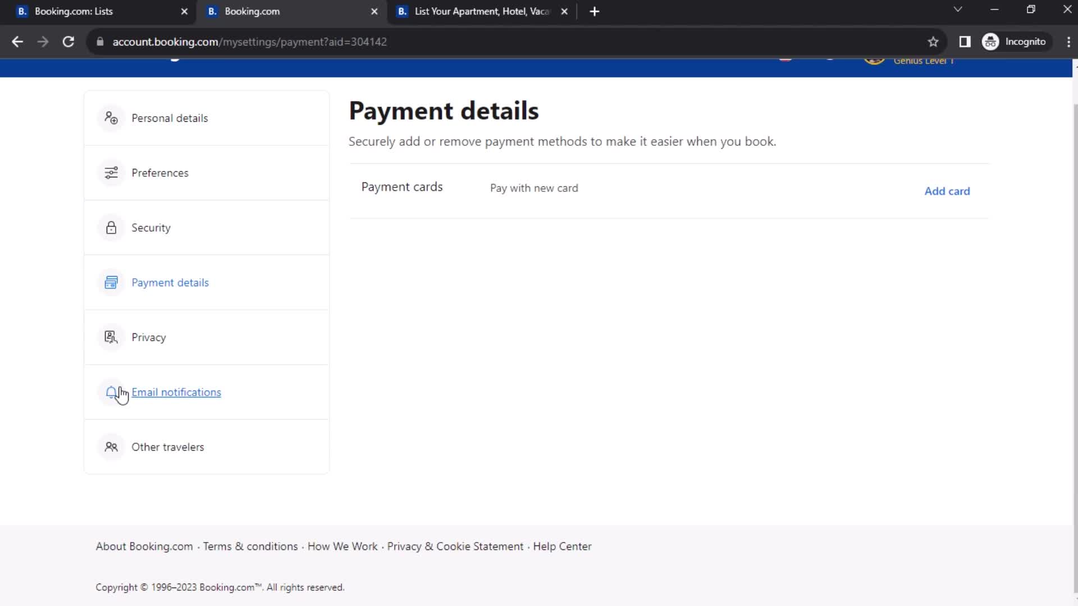Select the Payment details menu item

(x=170, y=283)
